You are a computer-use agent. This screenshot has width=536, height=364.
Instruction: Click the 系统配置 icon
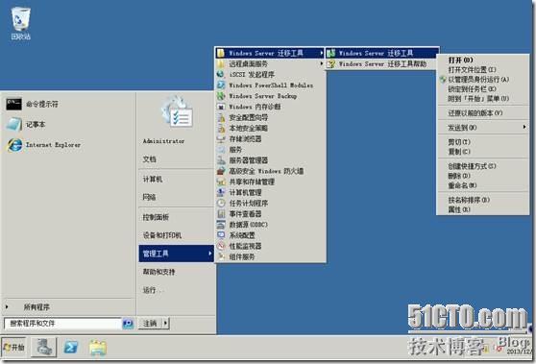(221, 235)
